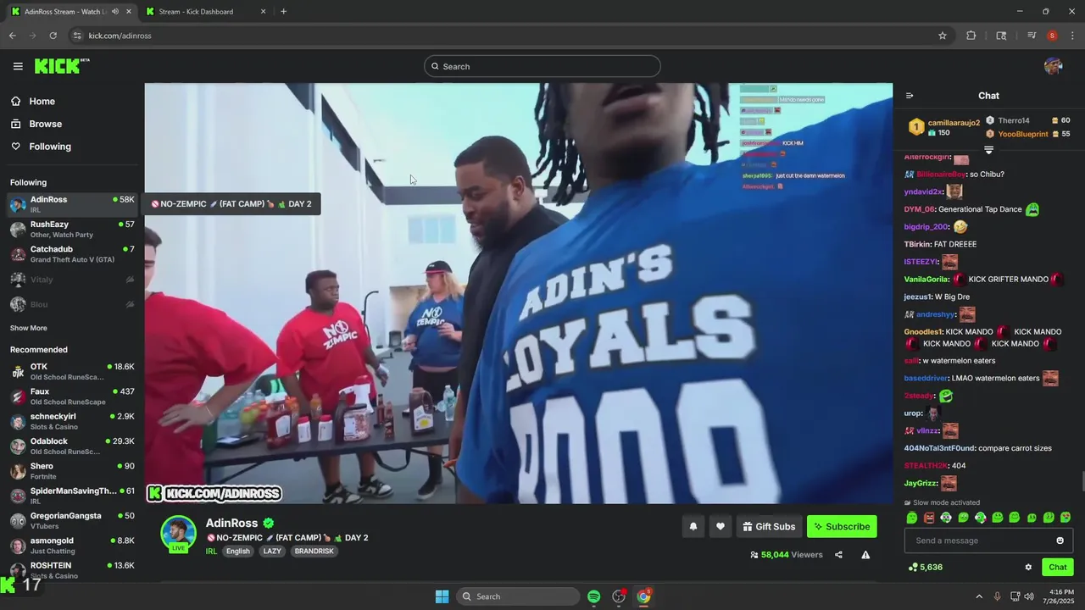Open Catchadub channel in sidebar

tap(72, 254)
